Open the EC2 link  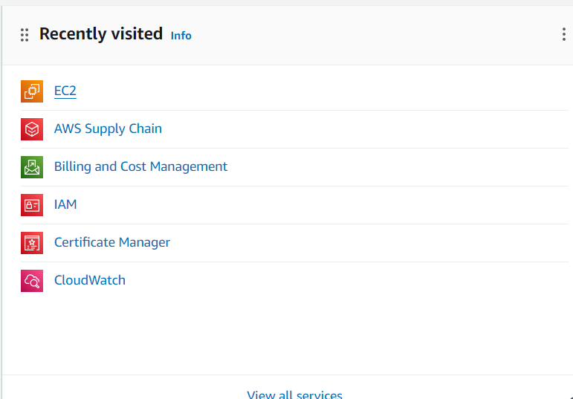[65, 91]
